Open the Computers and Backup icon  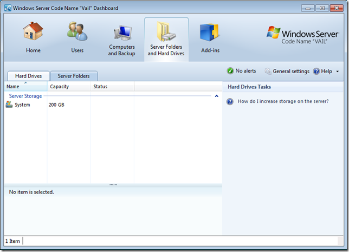[x=122, y=33]
